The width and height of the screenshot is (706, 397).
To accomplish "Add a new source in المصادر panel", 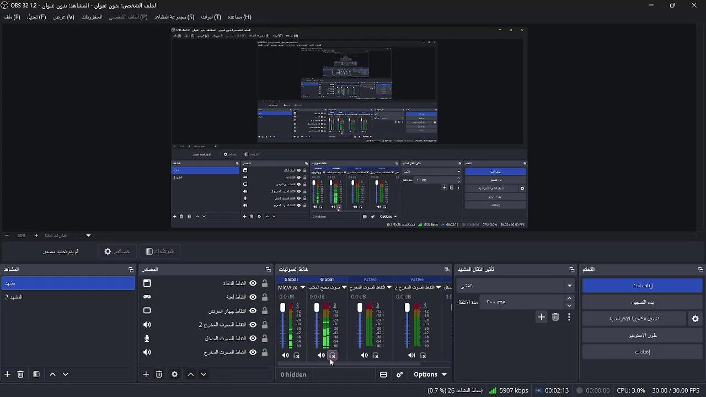I will (x=146, y=374).
